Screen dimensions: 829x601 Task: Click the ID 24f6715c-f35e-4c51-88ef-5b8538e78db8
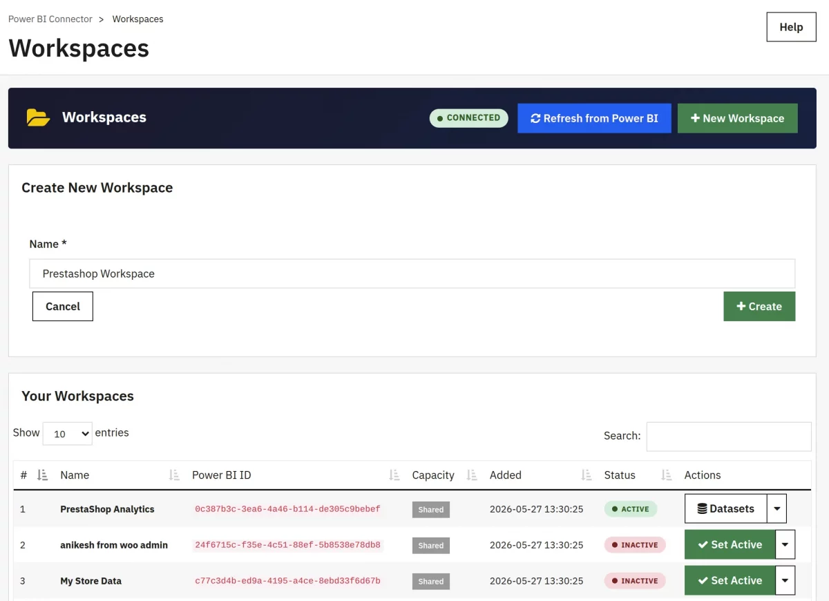tap(287, 545)
